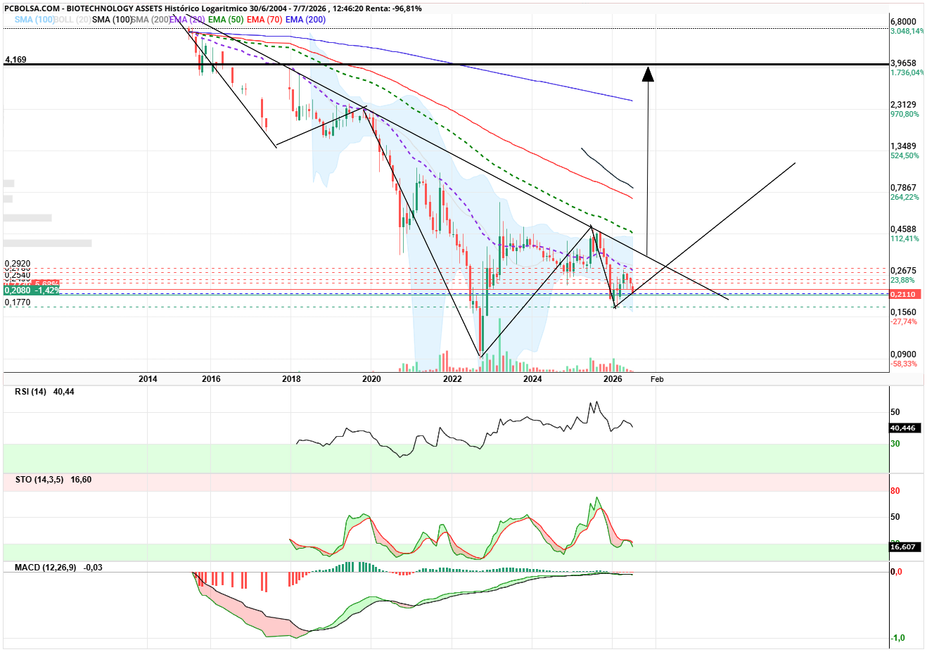Click the 0,1560 price axis label

click(x=904, y=312)
